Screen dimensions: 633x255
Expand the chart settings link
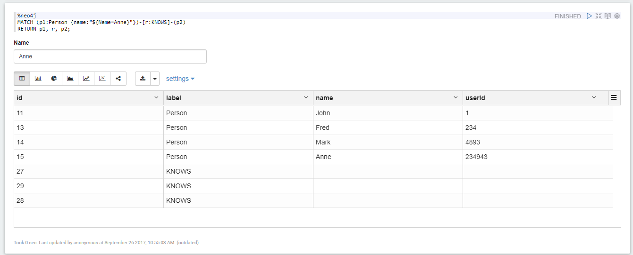point(180,79)
